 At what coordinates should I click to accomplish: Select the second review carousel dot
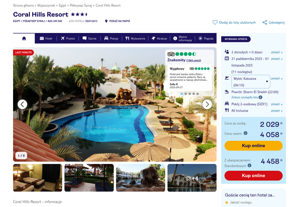tap(185, 94)
